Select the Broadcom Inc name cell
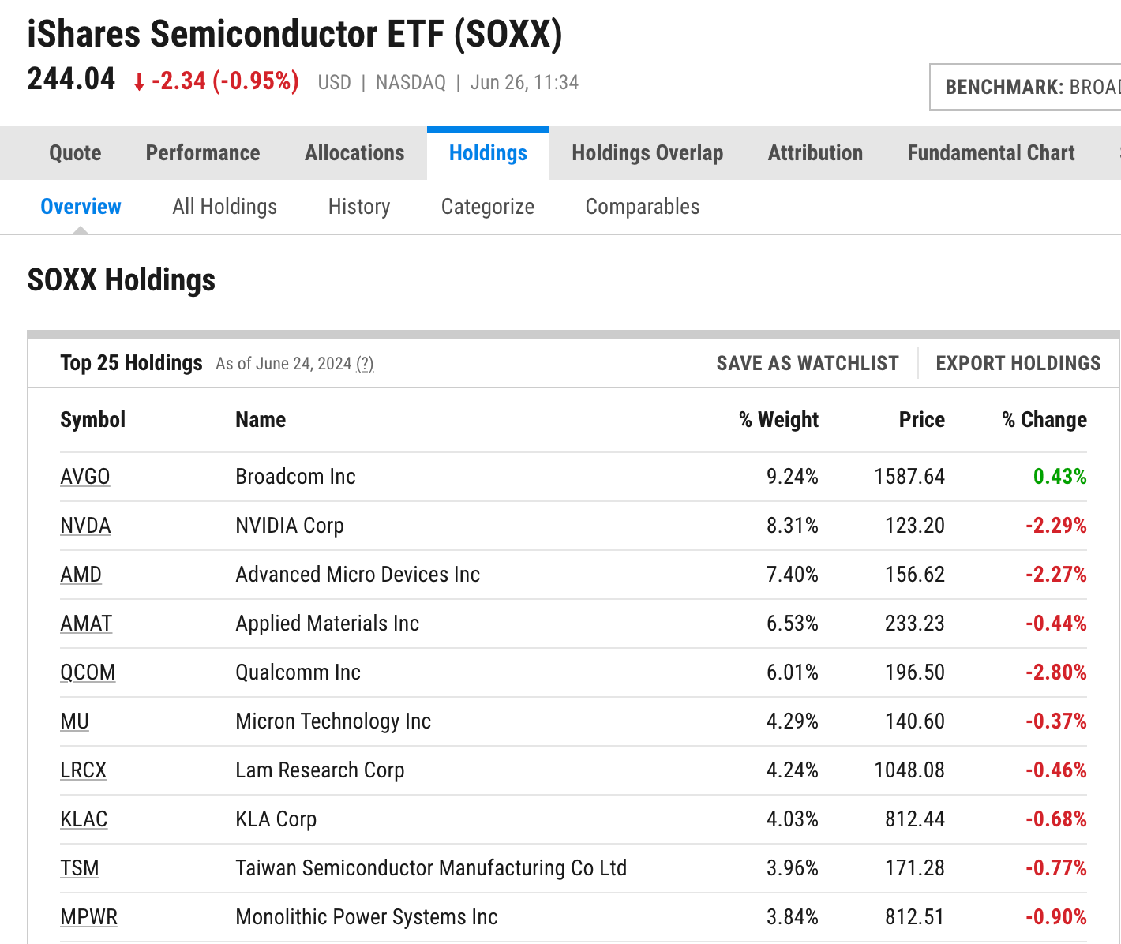The width and height of the screenshot is (1121, 944). click(x=295, y=477)
